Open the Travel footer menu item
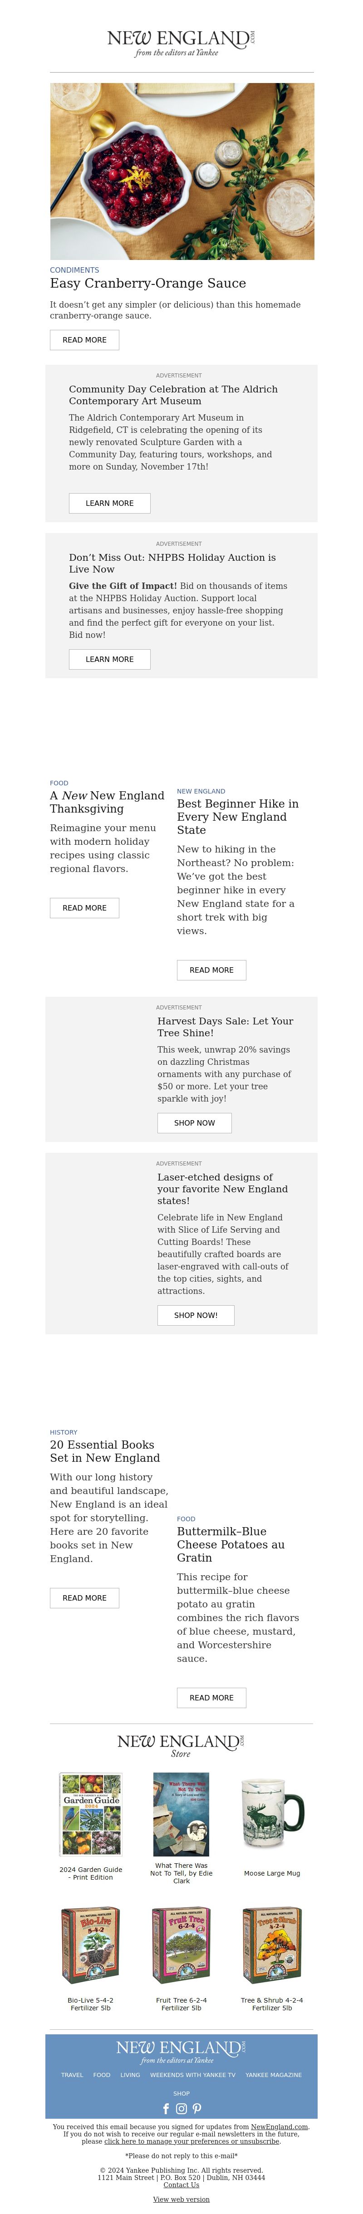The image size is (363, 2214). (72, 2075)
